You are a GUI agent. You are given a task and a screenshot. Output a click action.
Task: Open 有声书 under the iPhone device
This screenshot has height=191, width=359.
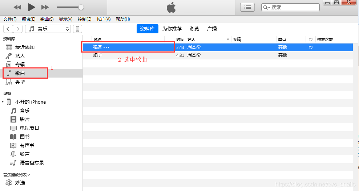pos(27,146)
